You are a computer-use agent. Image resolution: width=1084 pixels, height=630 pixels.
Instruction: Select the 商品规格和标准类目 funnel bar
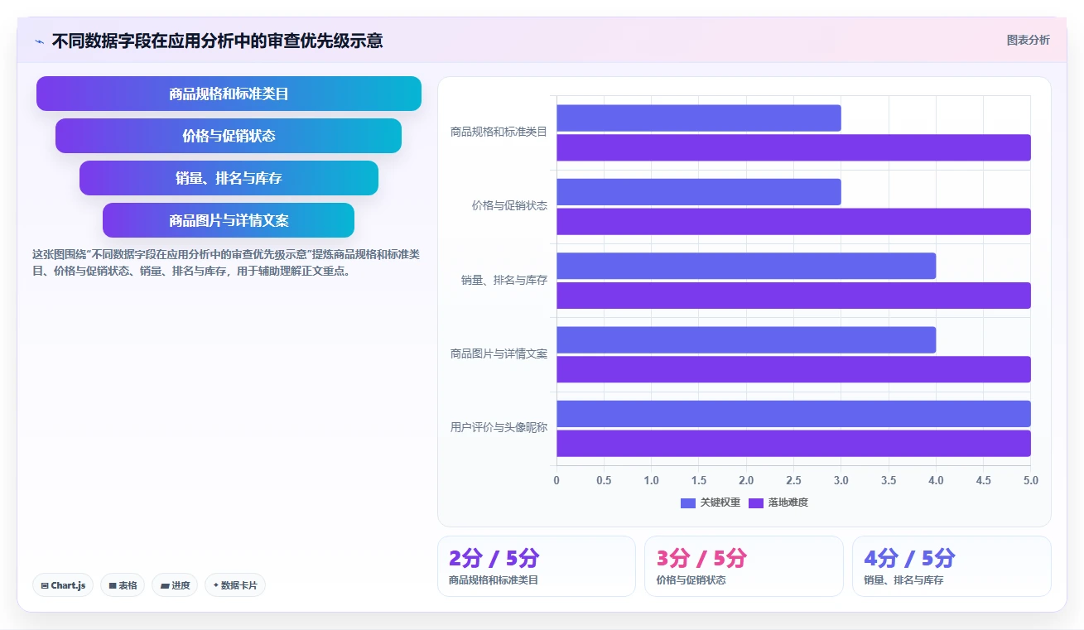[x=229, y=94]
